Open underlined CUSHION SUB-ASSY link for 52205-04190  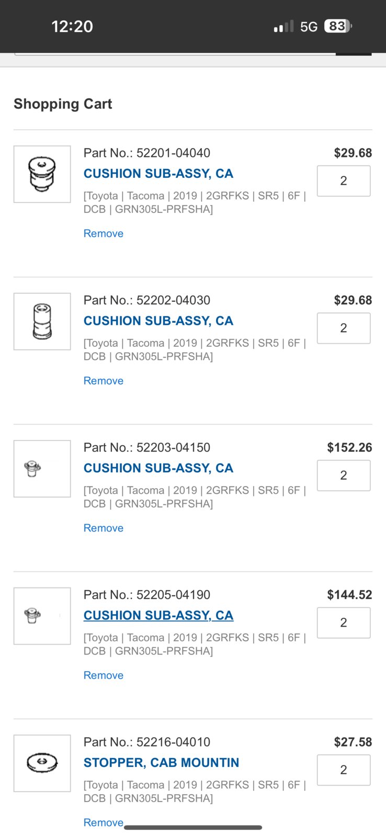158,615
